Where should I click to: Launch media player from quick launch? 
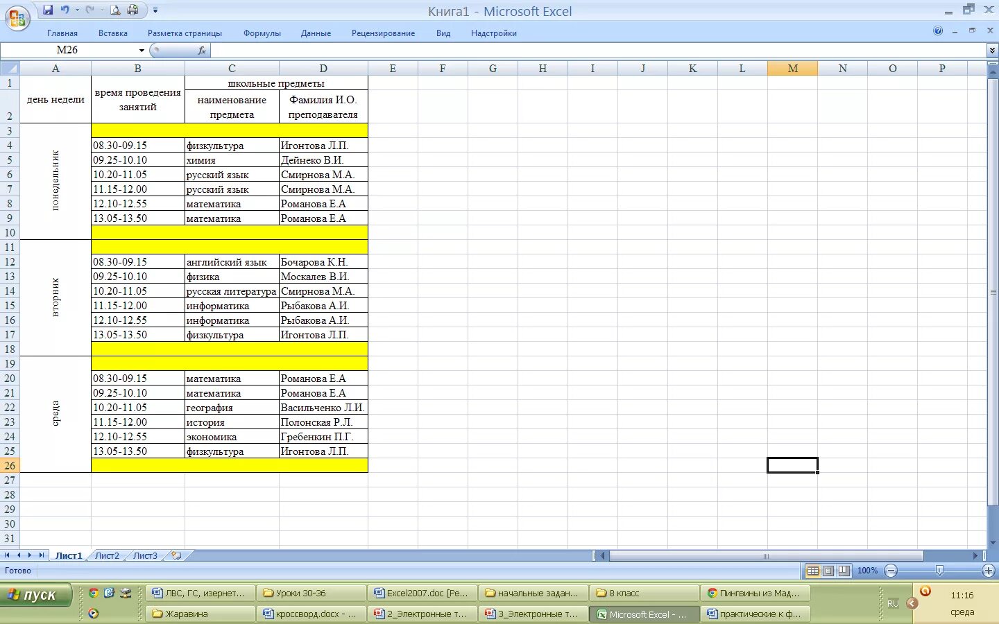[x=94, y=614]
